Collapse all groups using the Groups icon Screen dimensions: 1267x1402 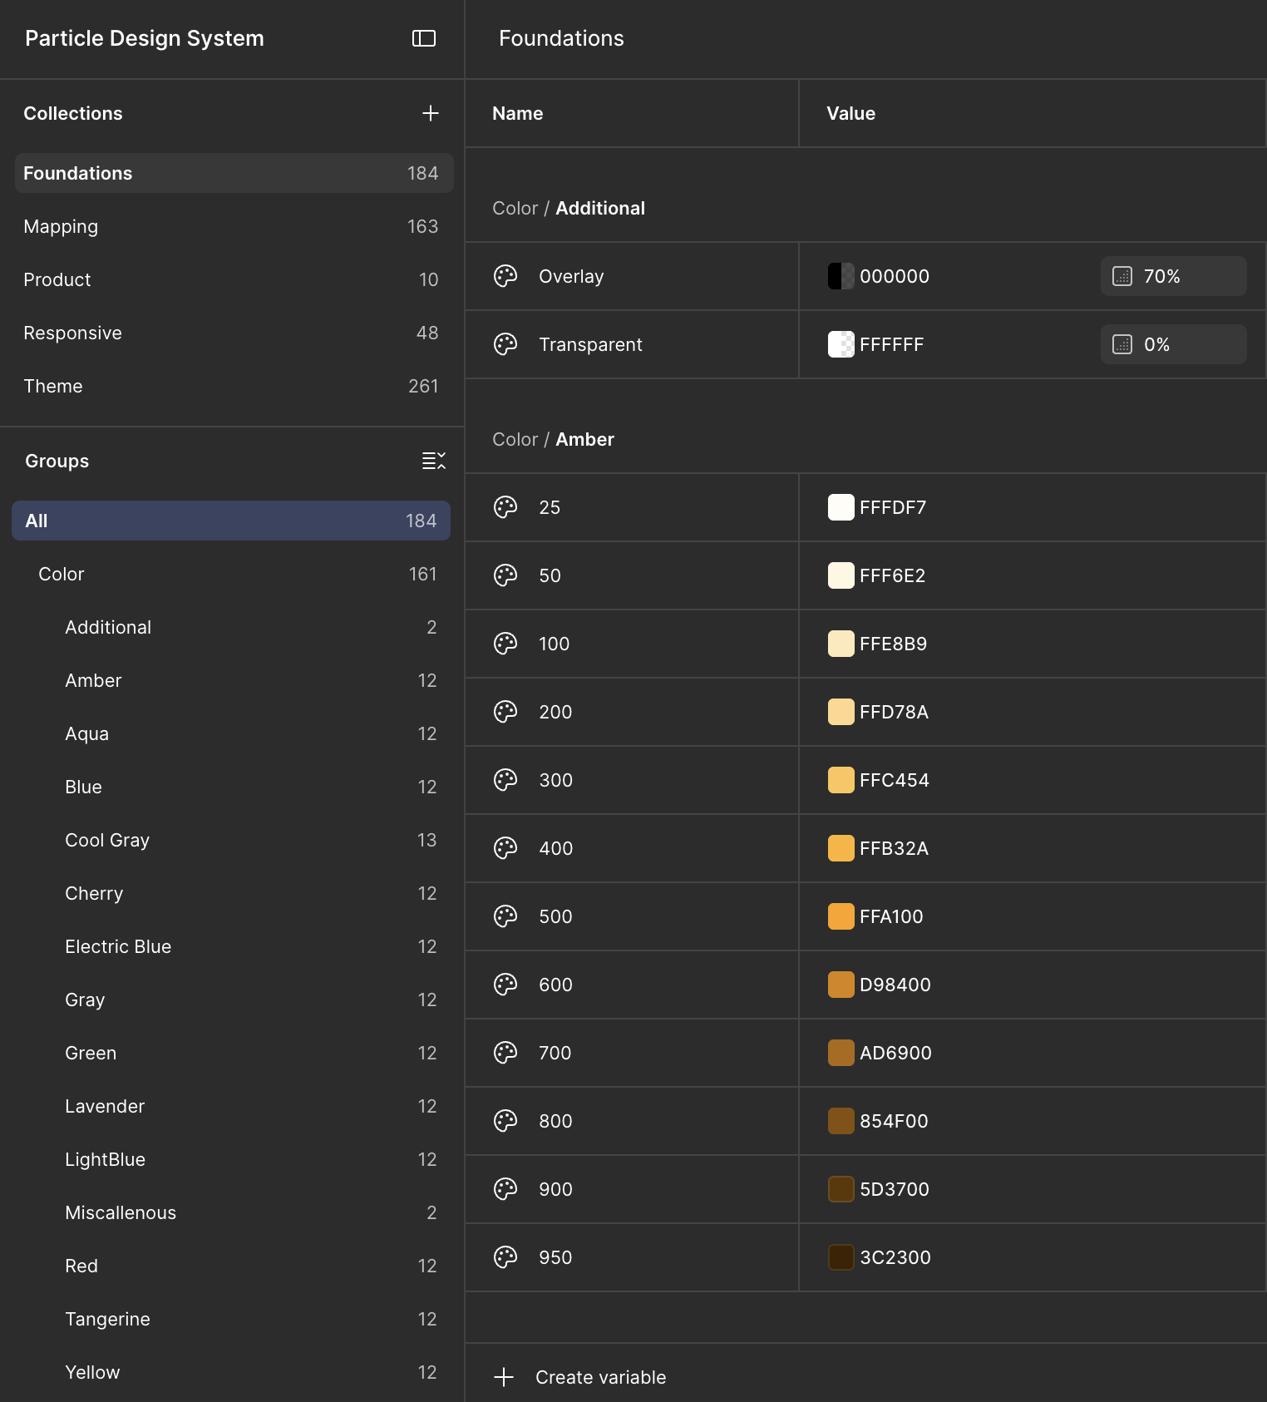coord(434,461)
